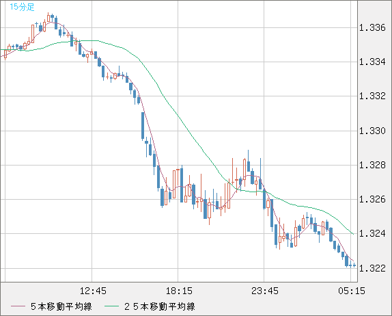
Task: Click the 1.334 price axis label
Action: click(x=372, y=62)
